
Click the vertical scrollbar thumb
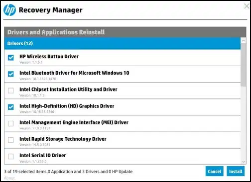point(244,65)
